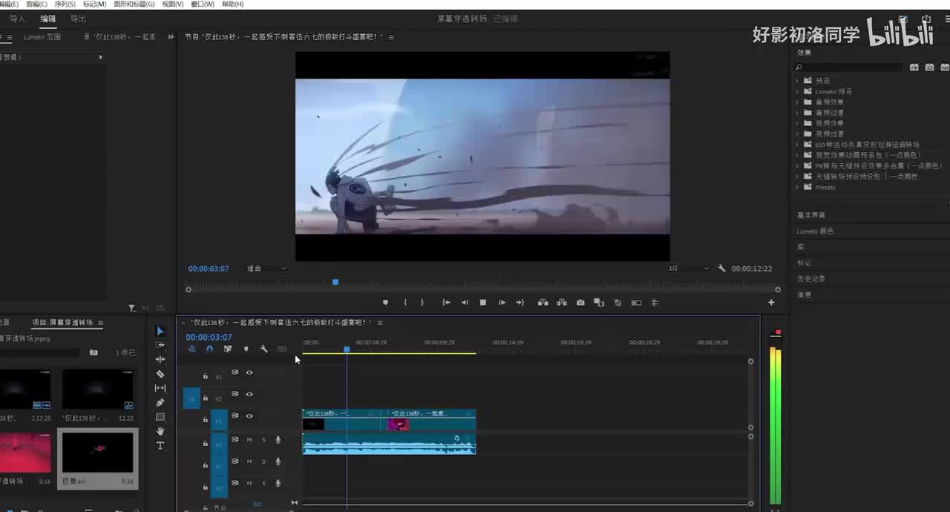Expand the Presets folder in effects

click(x=798, y=187)
